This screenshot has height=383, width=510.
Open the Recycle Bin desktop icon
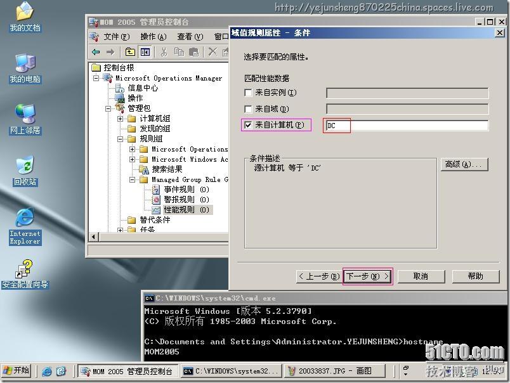point(25,171)
